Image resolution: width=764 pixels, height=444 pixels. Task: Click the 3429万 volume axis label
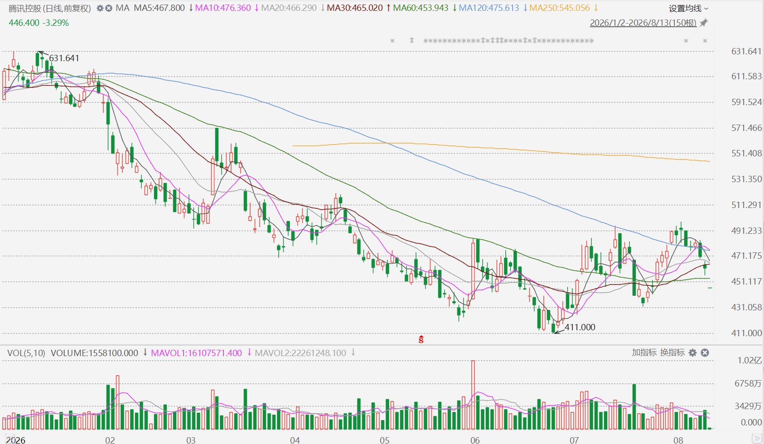[x=748, y=406]
